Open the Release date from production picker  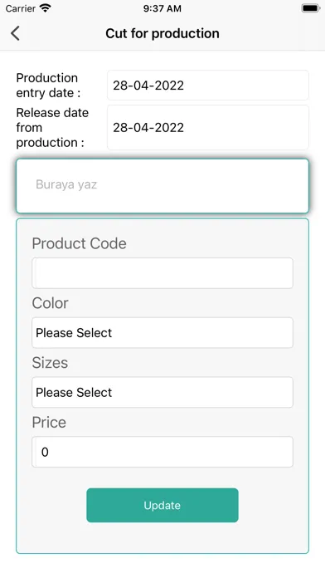(208, 128)
